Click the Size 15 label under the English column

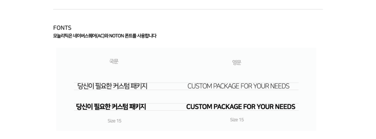tap(237, 120)
